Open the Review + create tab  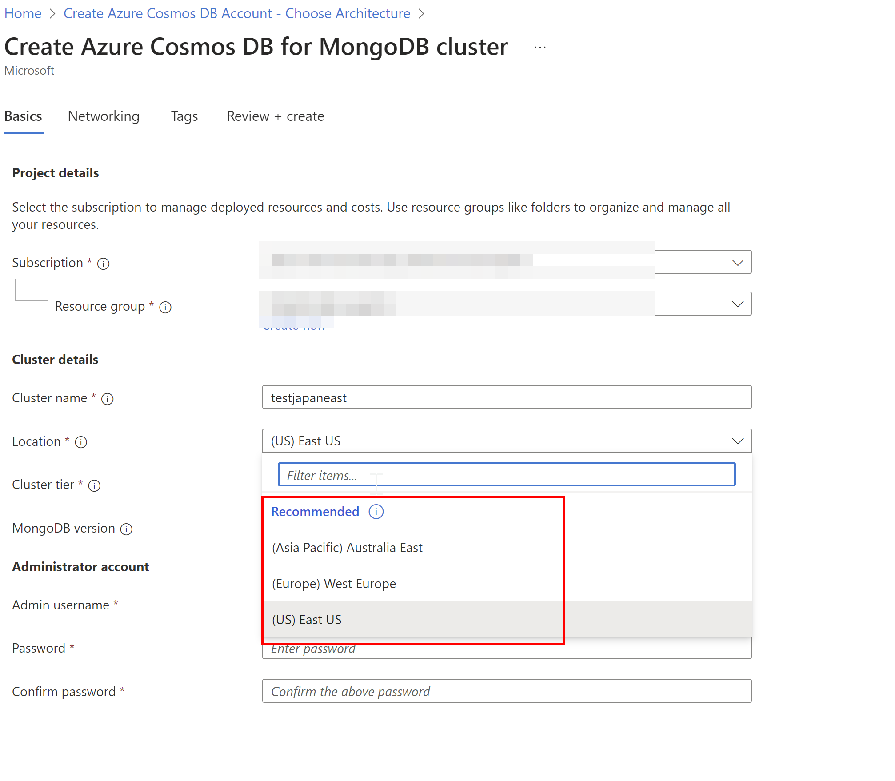tap(275, 116)
